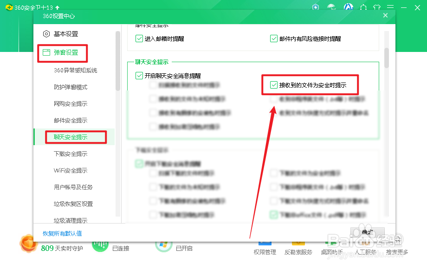
Task: Toggle 接收到的文件为安全时提示 checkbox
Action: point(274,85)
